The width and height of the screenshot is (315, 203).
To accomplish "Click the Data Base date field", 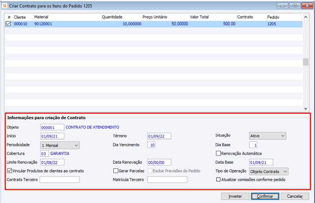I will pyautogui.click(x=261, y=162).
